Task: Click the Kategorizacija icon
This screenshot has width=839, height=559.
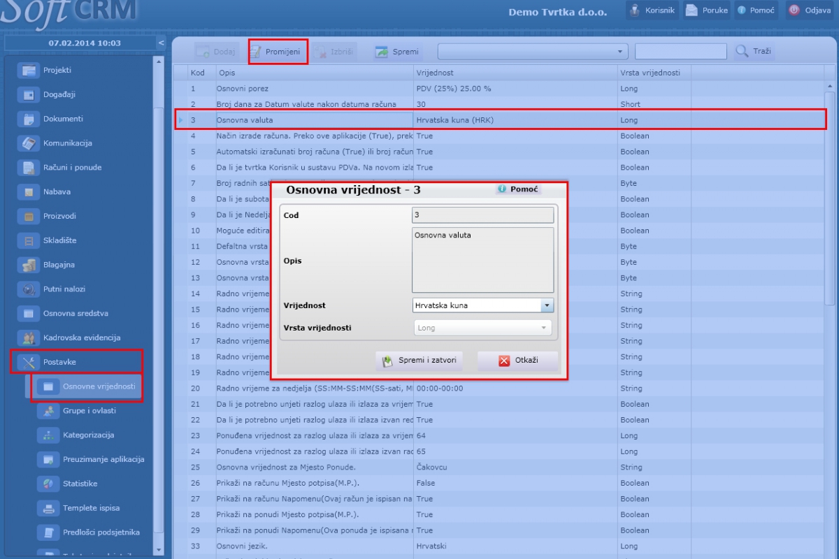Action: click(48, 435)
